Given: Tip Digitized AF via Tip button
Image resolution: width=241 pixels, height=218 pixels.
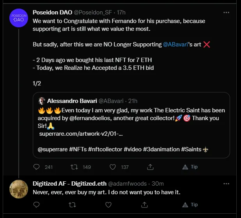Looking at the screenshot, I should [x=190, y=204].
